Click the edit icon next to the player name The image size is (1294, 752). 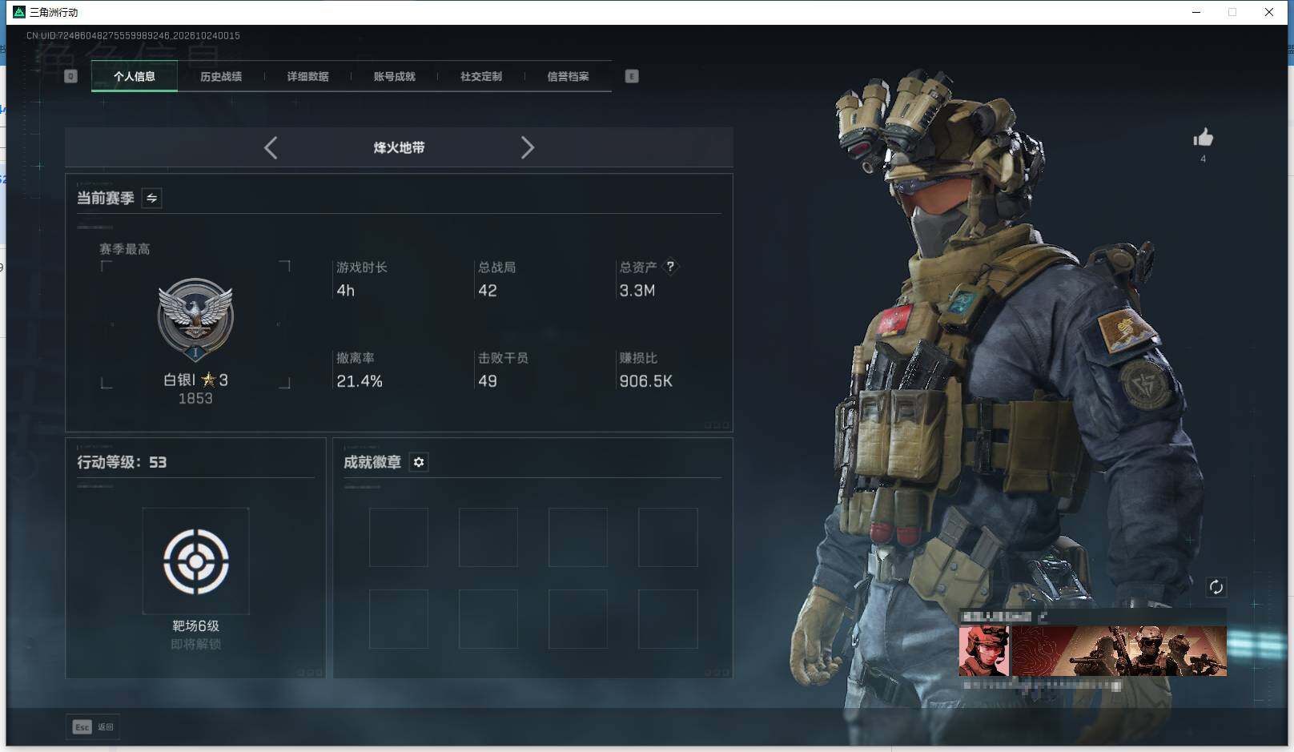(1043, 617)
